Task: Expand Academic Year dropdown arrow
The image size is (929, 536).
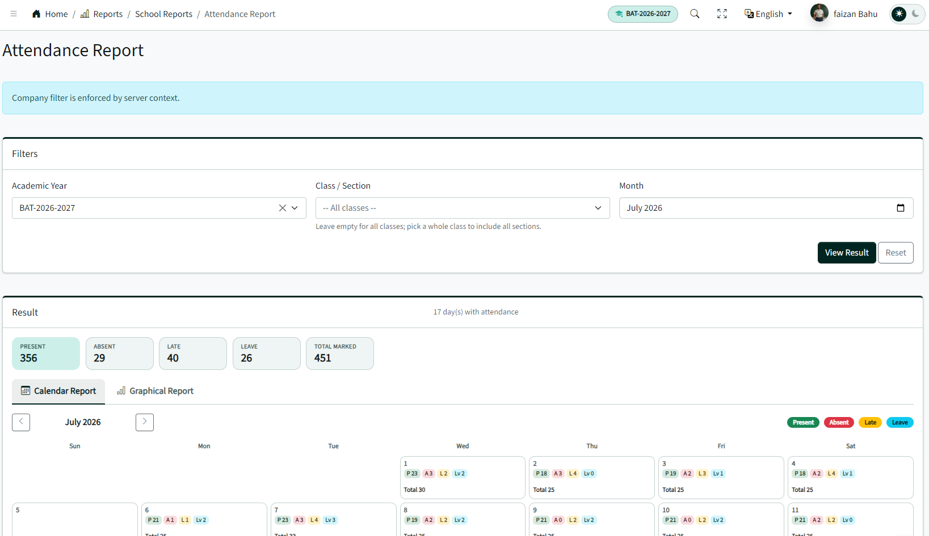Action: (295, 208)
